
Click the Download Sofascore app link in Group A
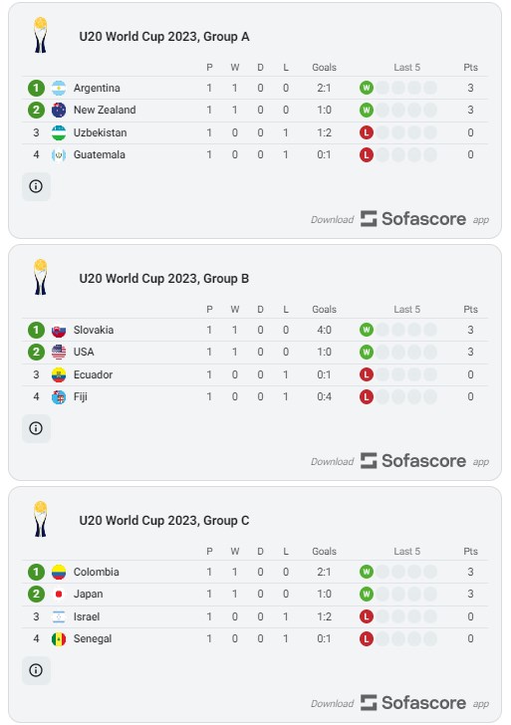click(400, 219)
